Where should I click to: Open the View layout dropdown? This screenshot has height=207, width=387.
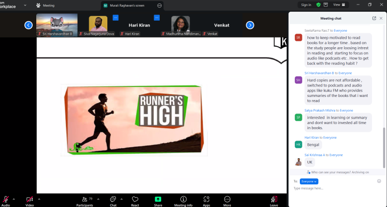click(339, 5)
